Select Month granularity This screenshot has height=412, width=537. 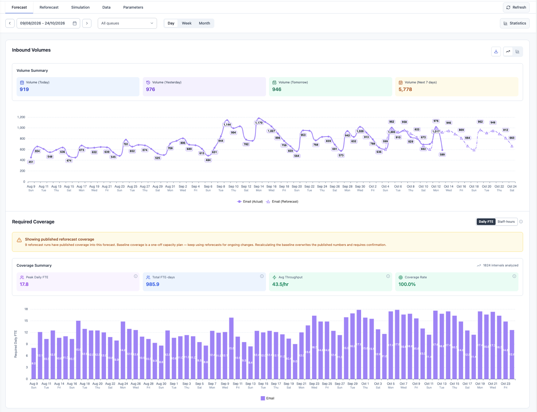pos(204,23)
